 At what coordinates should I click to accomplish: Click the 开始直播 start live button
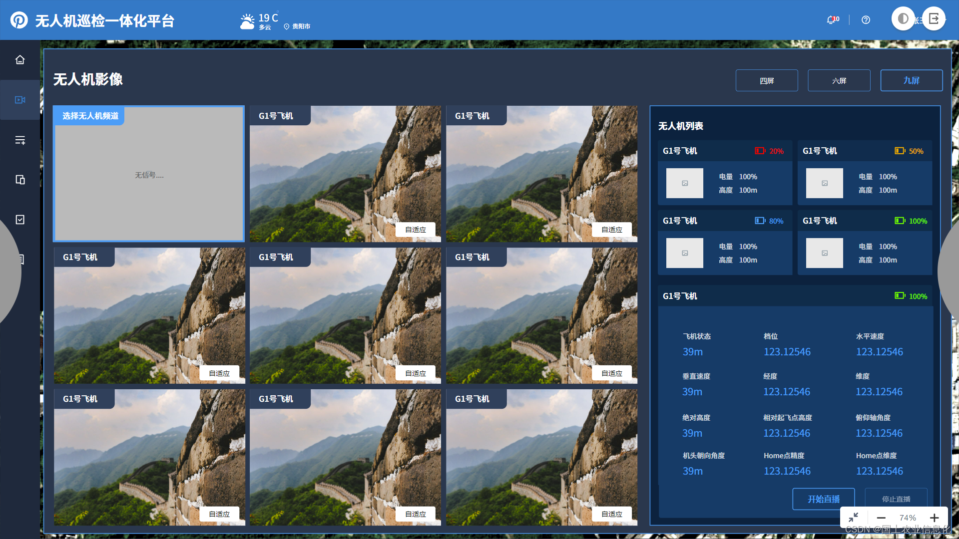click(823, 499)
